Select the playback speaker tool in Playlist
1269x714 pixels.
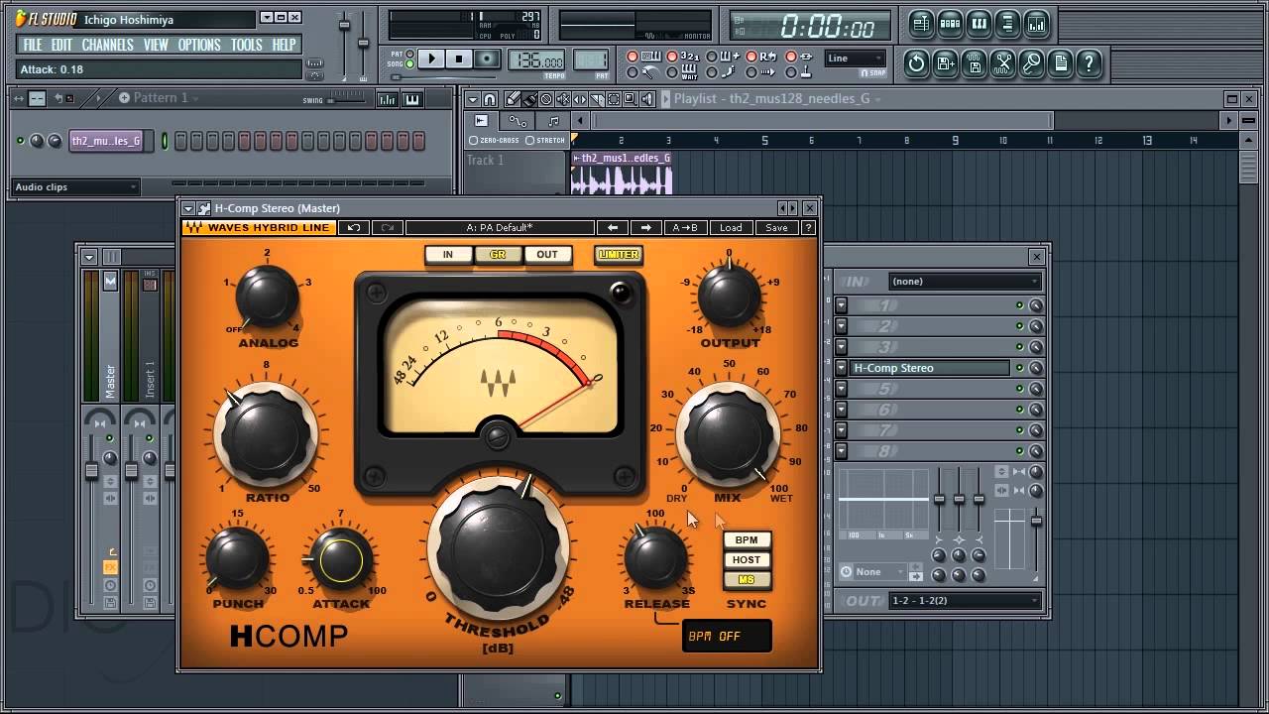[647, 99]
